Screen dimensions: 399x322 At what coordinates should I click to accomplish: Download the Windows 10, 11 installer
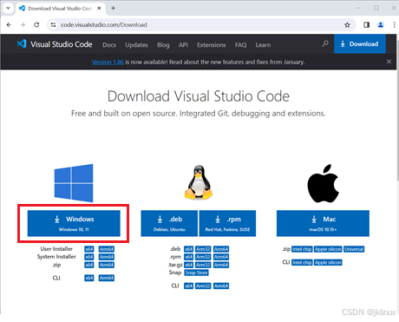[74, 223]
